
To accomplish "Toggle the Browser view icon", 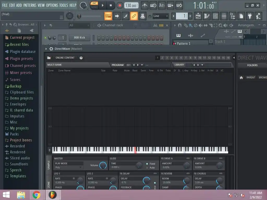I will (233, 16).
